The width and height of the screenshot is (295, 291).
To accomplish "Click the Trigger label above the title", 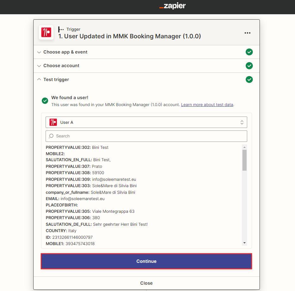I will coord(73,29).
